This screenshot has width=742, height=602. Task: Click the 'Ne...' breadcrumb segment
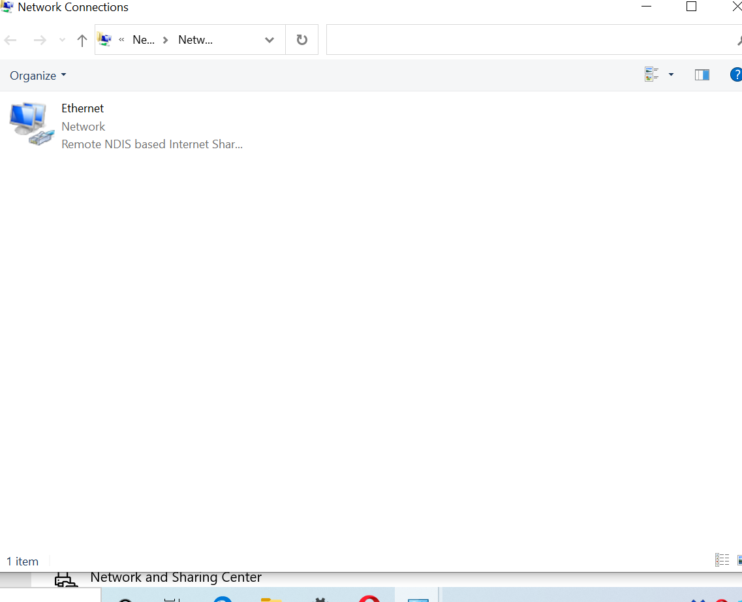(143, 40)
